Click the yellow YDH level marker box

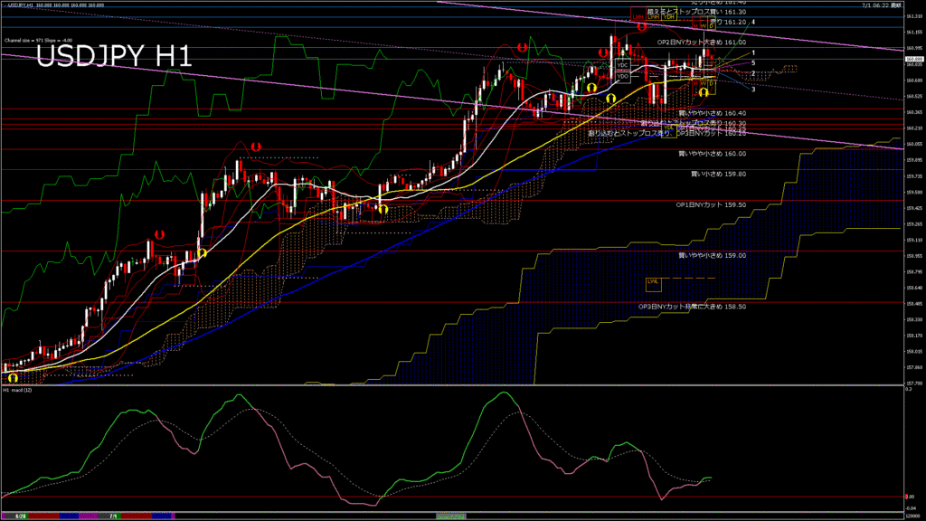(668, 17)
